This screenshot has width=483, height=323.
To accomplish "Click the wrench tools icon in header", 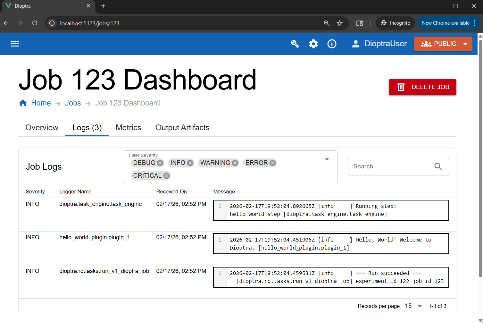I will (295, 44).
